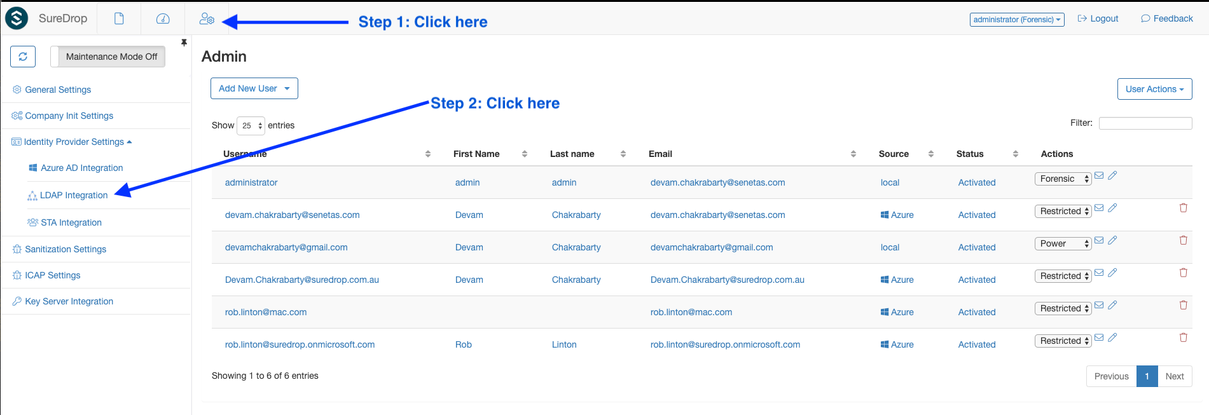Send email to administrator via envelope icon
The width and height of the screenshot is (1209, 415).
tap(1099, 175)
